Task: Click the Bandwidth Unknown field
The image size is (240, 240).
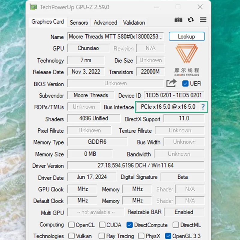Action: coord(179,154)
